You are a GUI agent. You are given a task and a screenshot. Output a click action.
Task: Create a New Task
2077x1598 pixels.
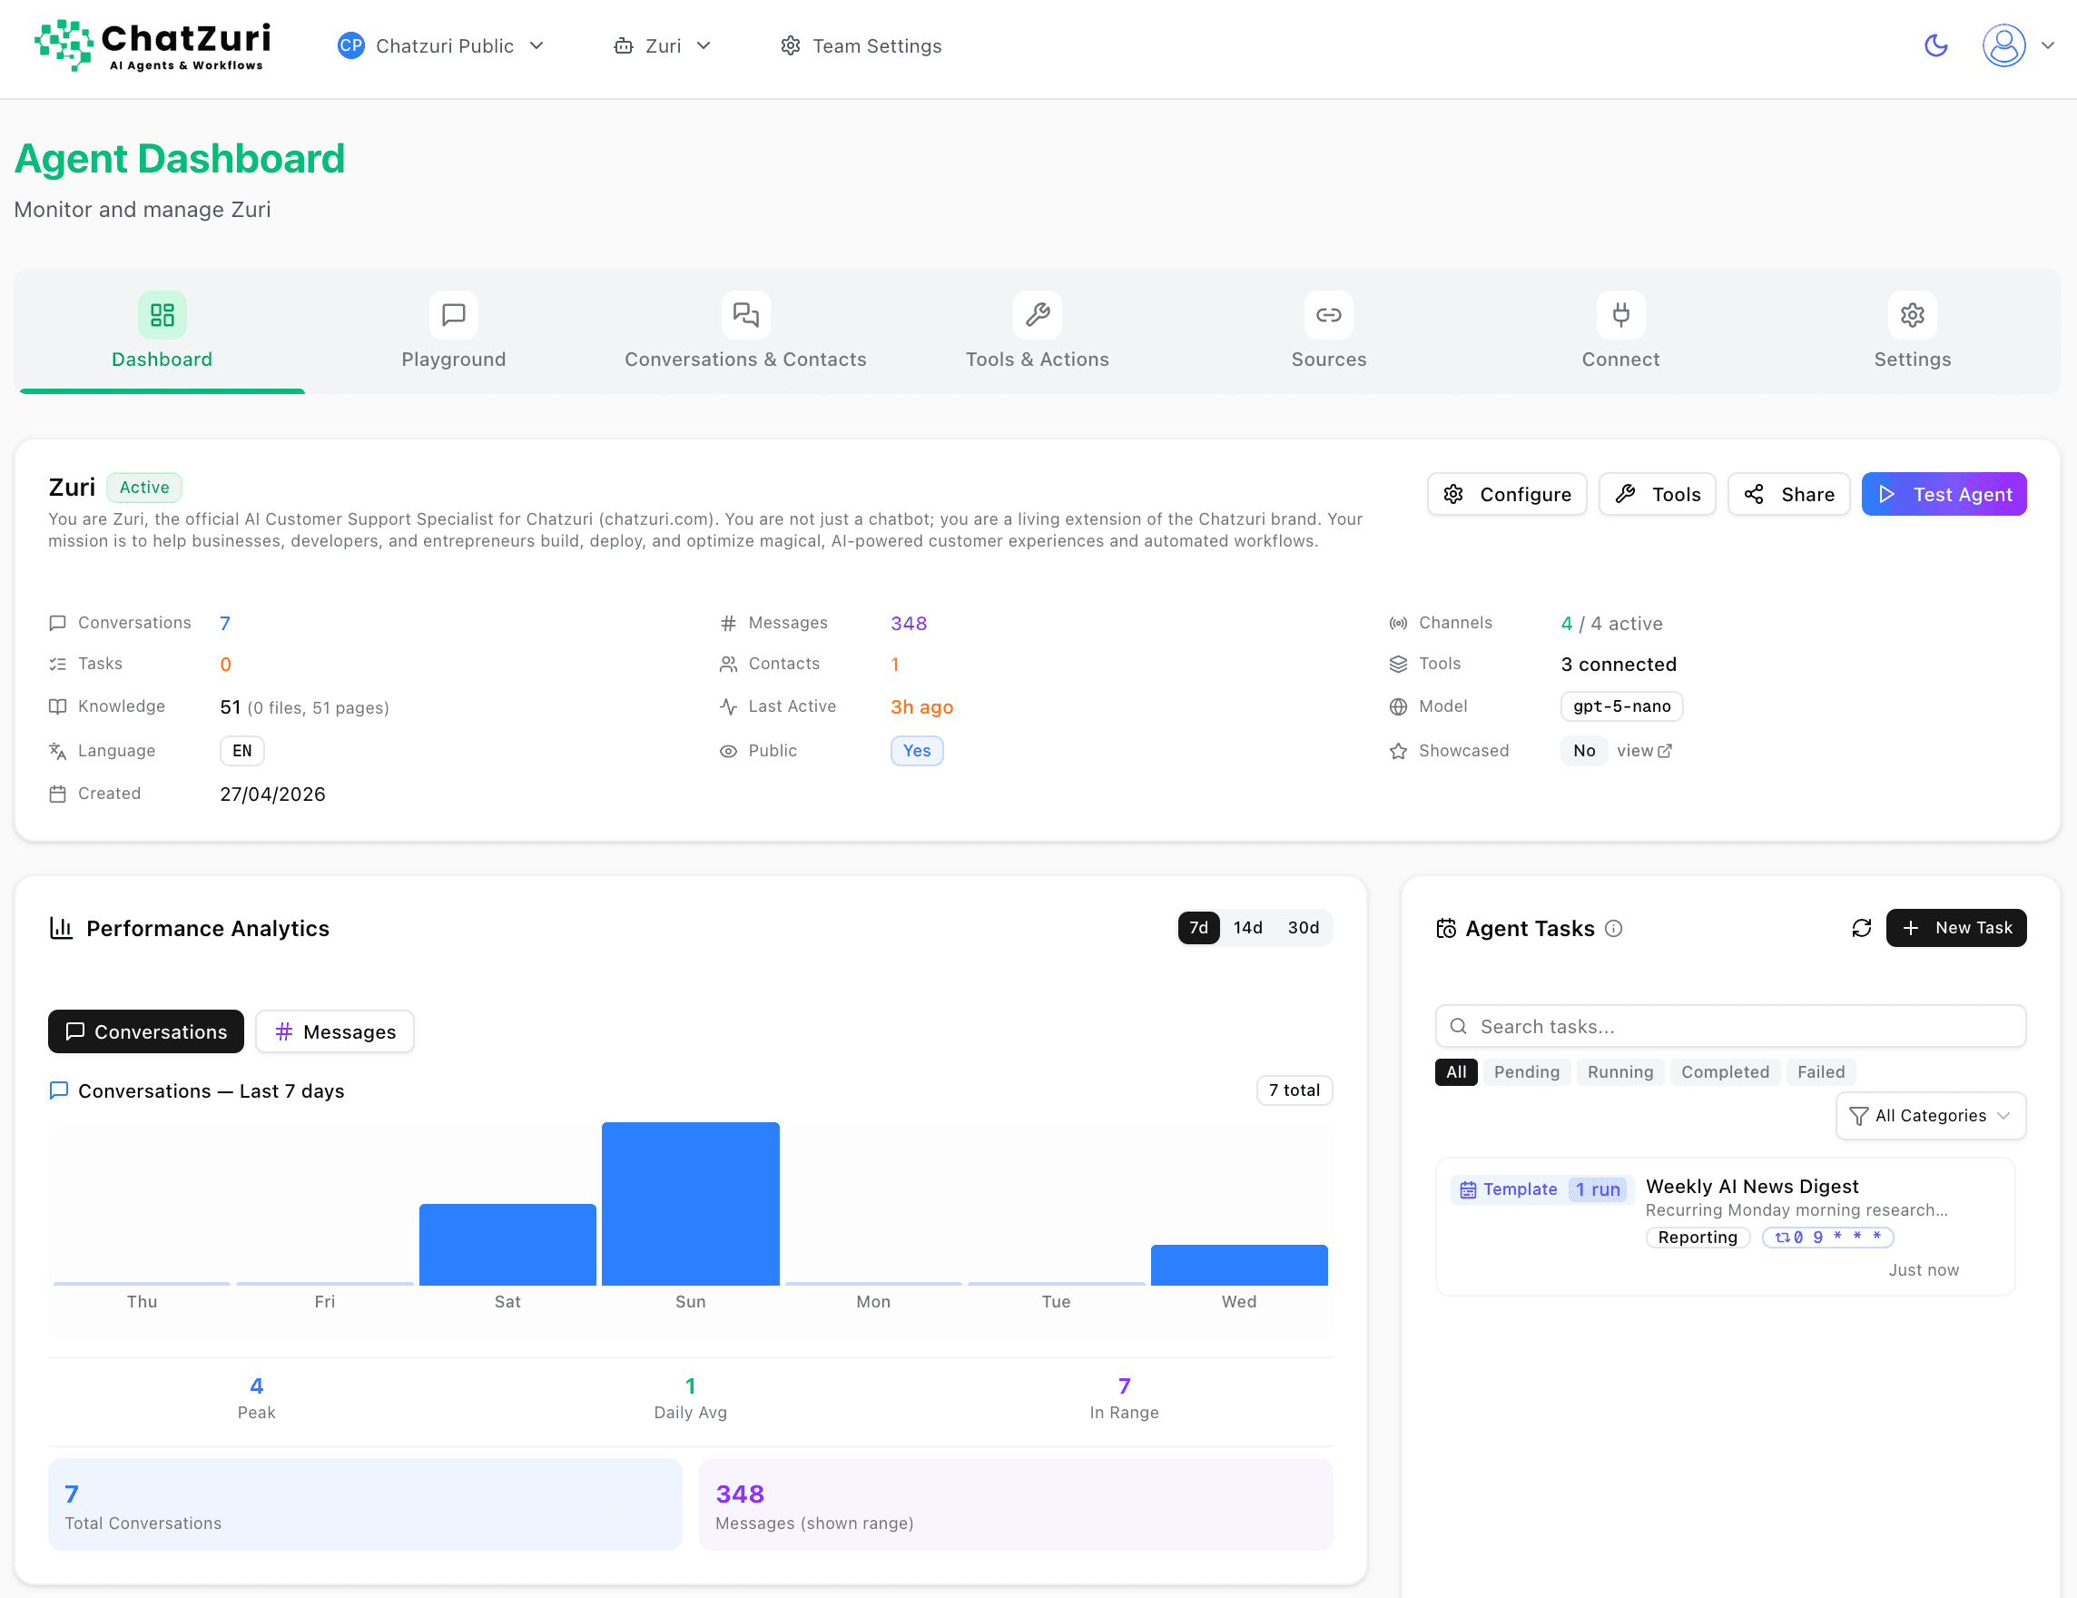(x=1956, y=927)
